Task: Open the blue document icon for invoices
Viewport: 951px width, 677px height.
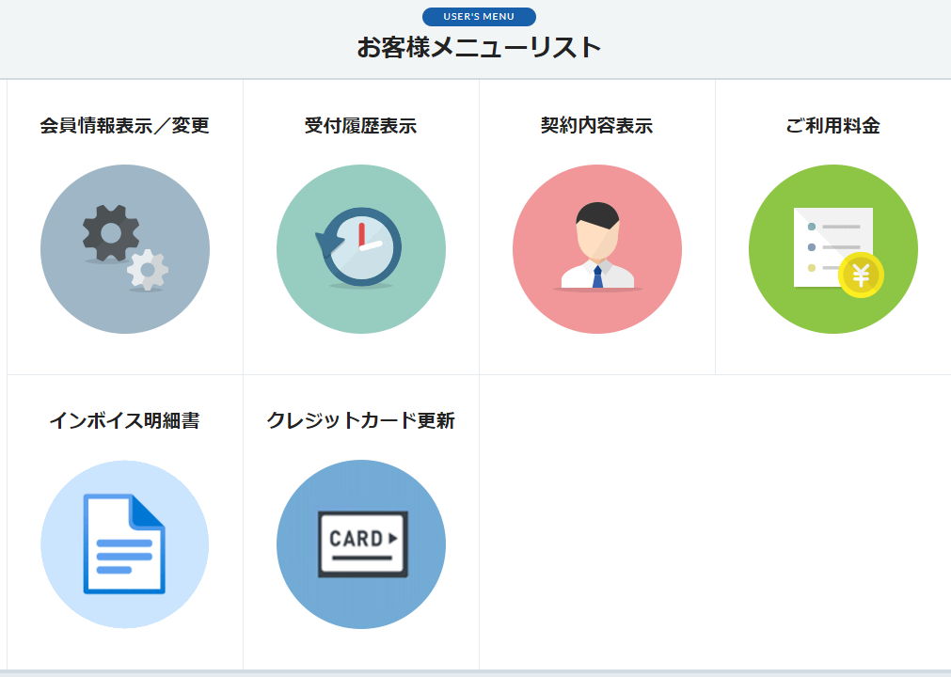Action: pyautogui.click(x=124, y=544)
